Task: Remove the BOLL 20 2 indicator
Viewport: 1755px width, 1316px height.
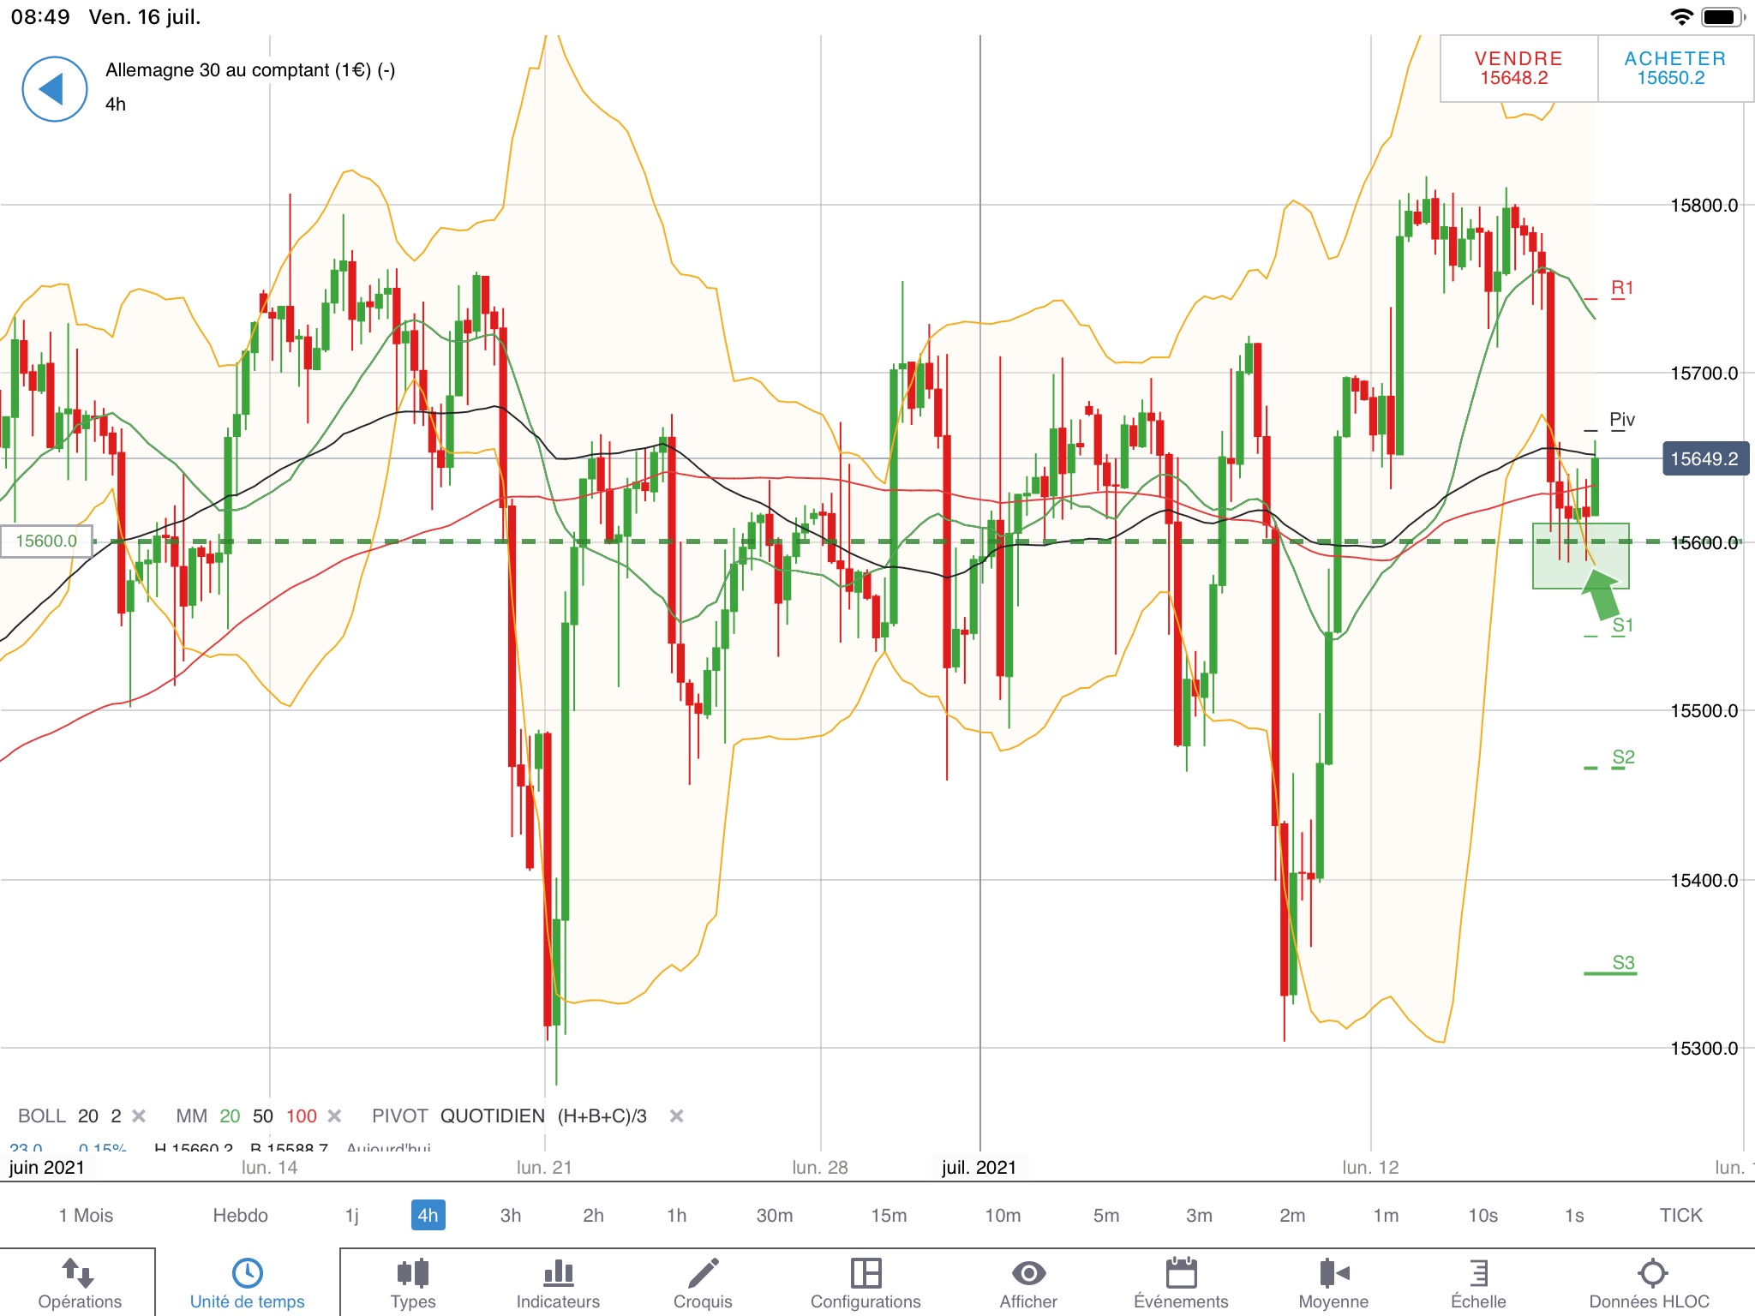Action: coord(140,1116)
